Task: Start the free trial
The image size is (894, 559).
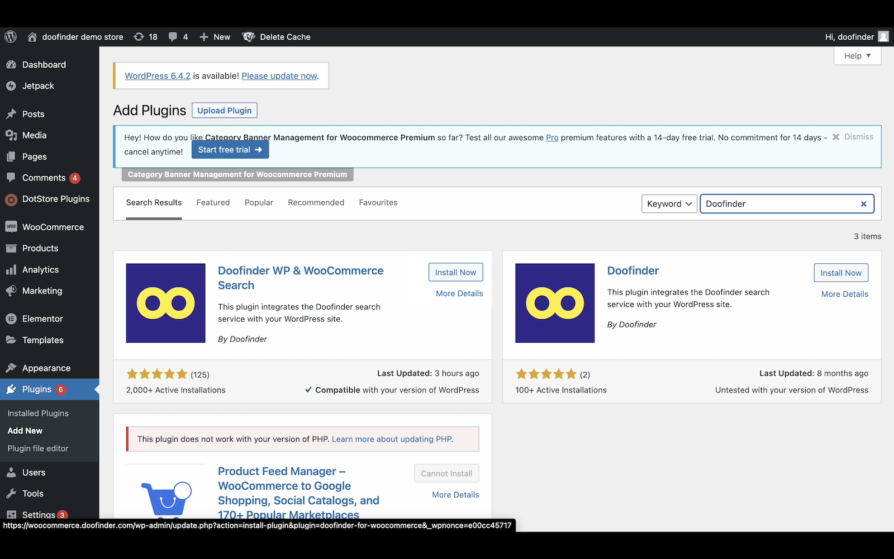Action: [x=230, y=150]
